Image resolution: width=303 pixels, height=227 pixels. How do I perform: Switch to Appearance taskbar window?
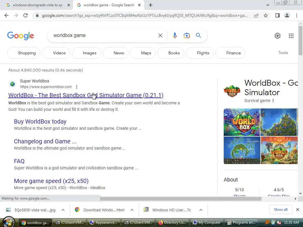(x=104, y=223)
